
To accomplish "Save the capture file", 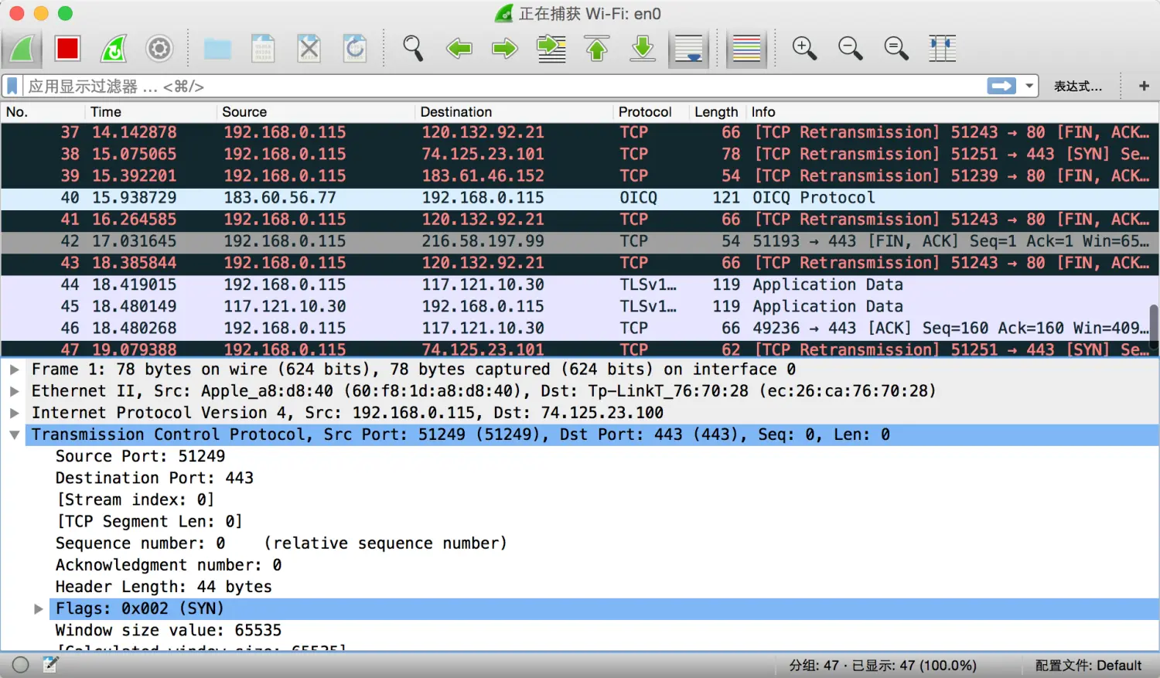I will point(264,49).
